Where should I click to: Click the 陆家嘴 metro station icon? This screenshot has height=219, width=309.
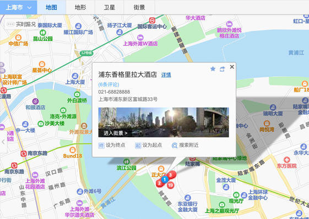(193, 159)
